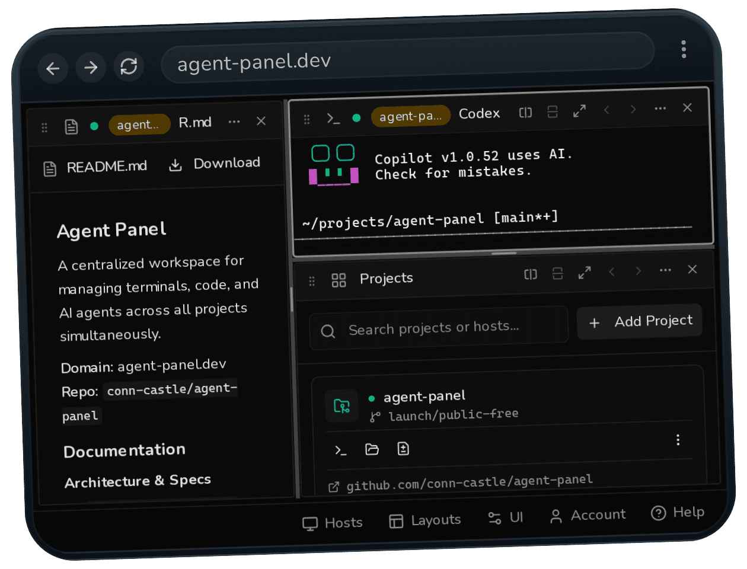Focus the Search projects or hosts field
The height and width of the screenshot is (569, 747).
point(439,328)
